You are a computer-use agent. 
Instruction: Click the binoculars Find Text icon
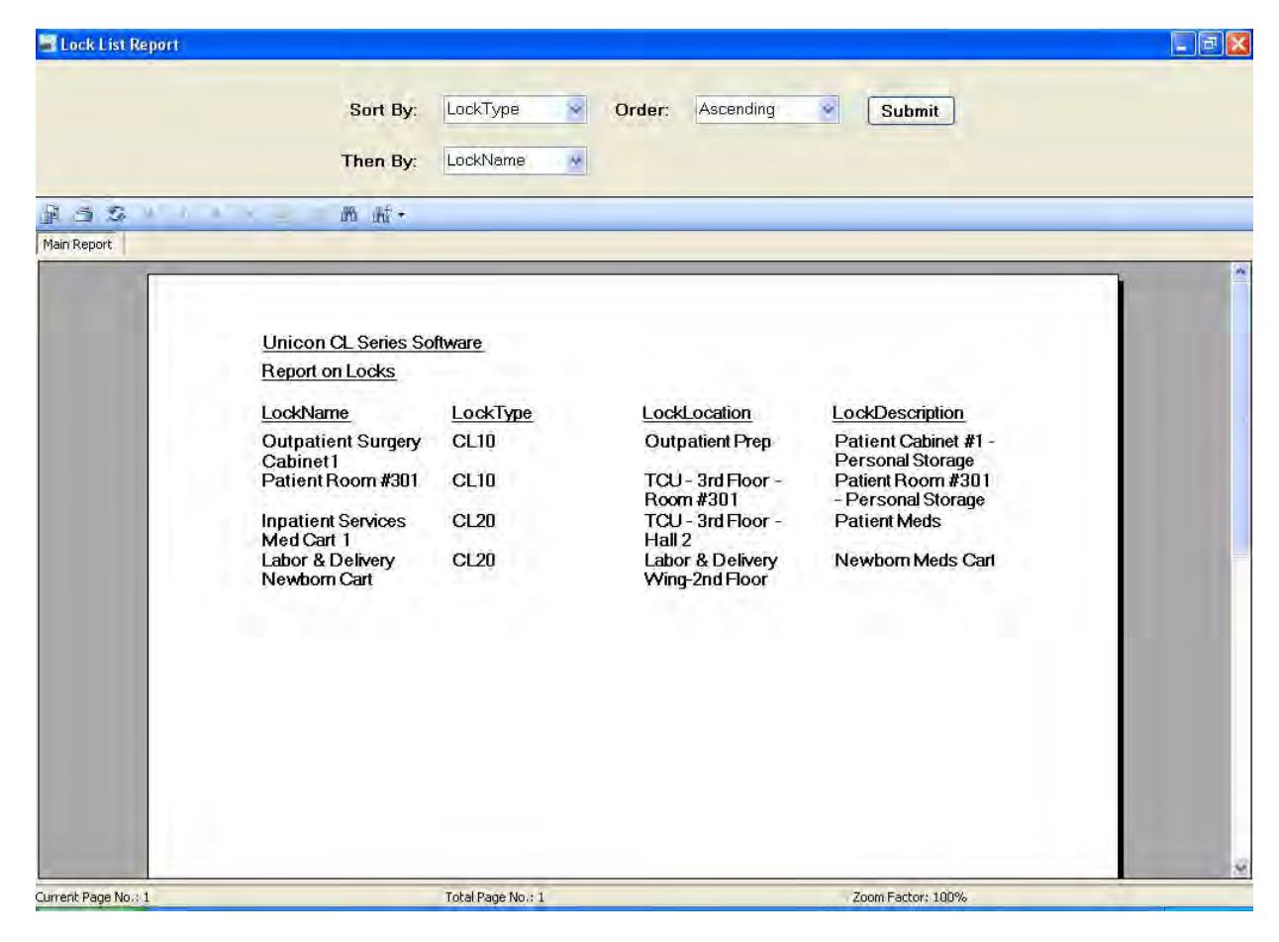coord(348,214)
